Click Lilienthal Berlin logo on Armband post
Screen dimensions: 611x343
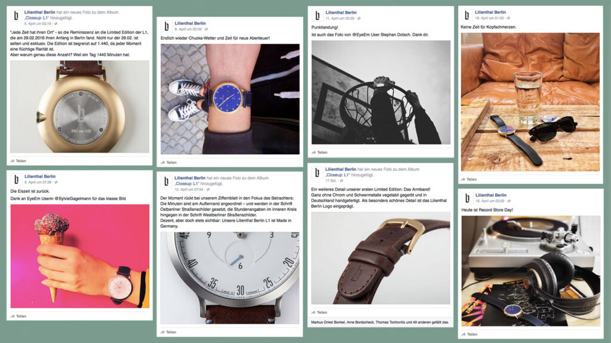[x=317, y=172]
